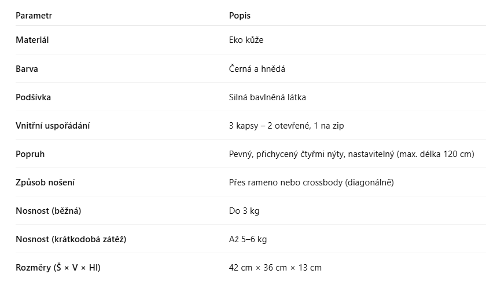Click the "Popis" column header
Image resolution: width=486 pixels, height=281 pixels.
(x=240, y=16)
